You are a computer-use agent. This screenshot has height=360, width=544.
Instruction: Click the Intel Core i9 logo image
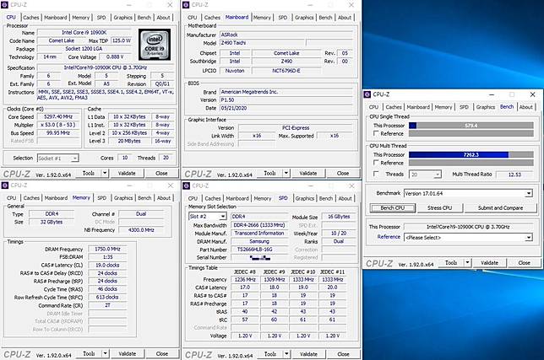click(155, 45)
